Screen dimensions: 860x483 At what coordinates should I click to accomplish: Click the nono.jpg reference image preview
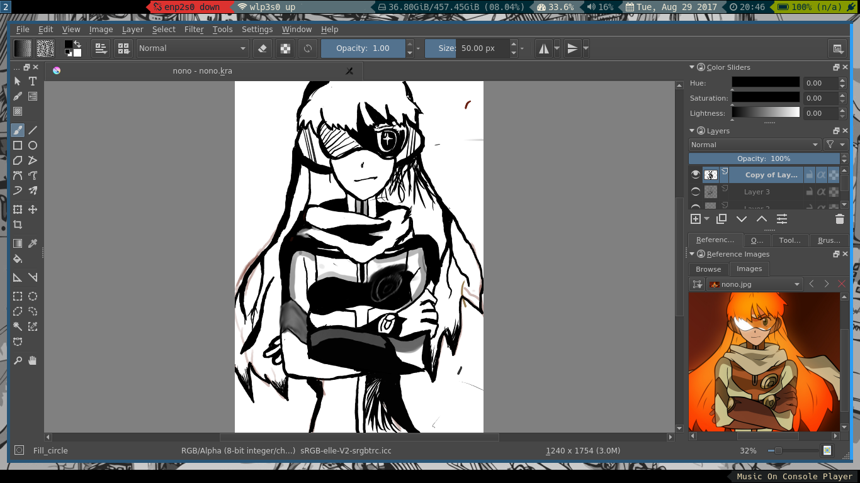764,362
